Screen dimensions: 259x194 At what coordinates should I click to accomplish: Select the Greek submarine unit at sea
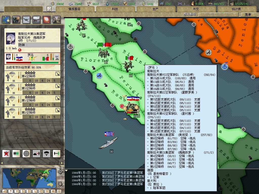point(108,143)
